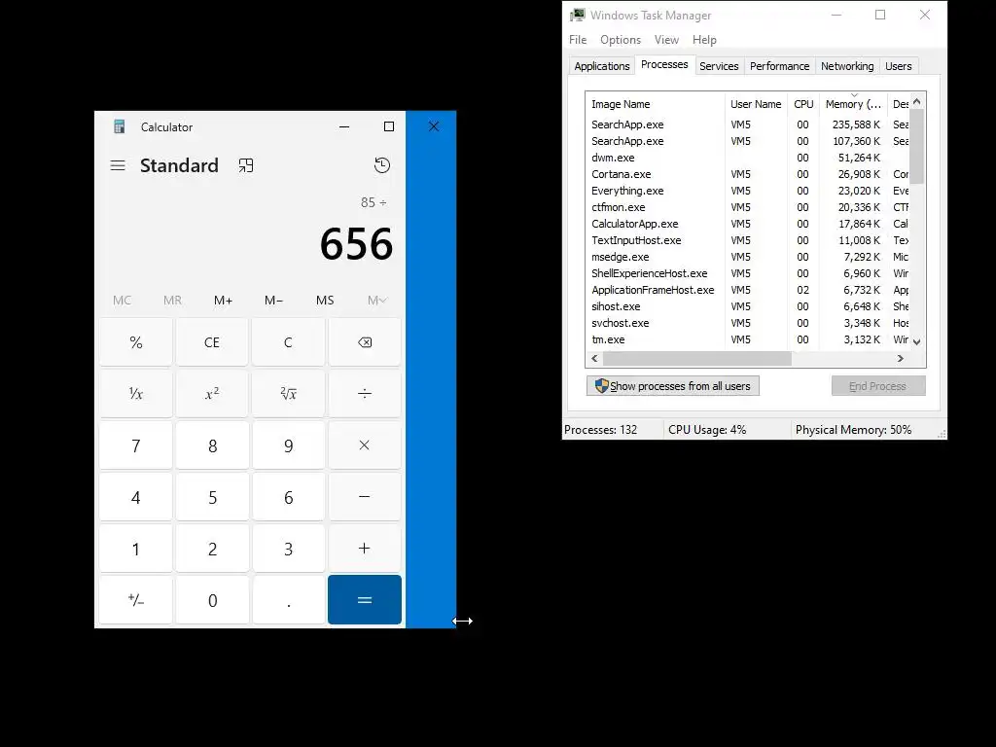
Task: Click the MC memory clear button
Action: (122, 301)
